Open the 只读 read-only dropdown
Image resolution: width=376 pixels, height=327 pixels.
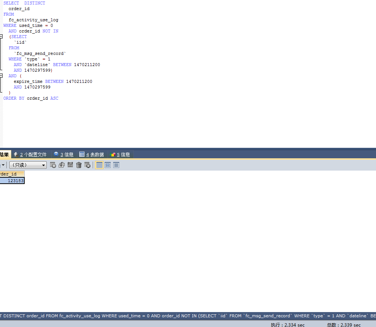coord(28,165)
